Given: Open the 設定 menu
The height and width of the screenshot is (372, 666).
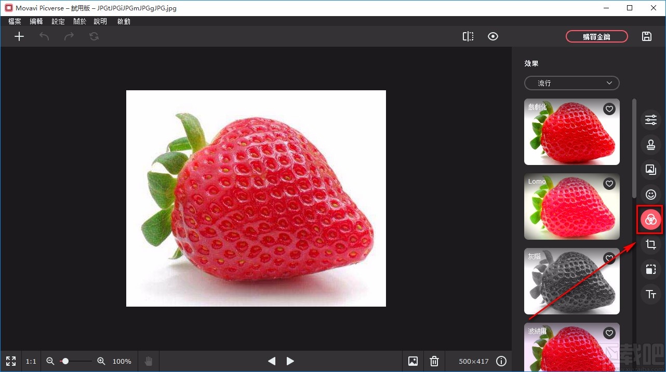Looking at the screenshot, I should point(58,21).
